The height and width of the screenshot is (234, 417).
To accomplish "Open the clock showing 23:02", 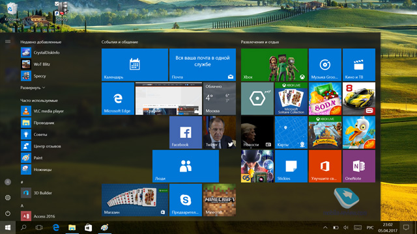I will 388,227.
